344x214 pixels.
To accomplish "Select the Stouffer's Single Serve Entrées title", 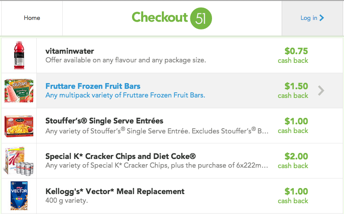I will click(x=104, y=121).
